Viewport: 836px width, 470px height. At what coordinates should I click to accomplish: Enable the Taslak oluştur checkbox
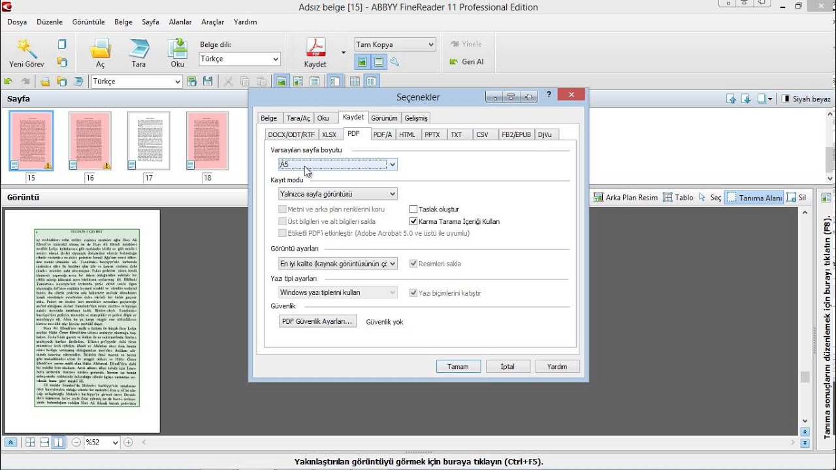coord(413,210)
